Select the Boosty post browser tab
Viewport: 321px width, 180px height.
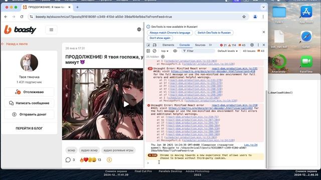click(x=47, y=7)
